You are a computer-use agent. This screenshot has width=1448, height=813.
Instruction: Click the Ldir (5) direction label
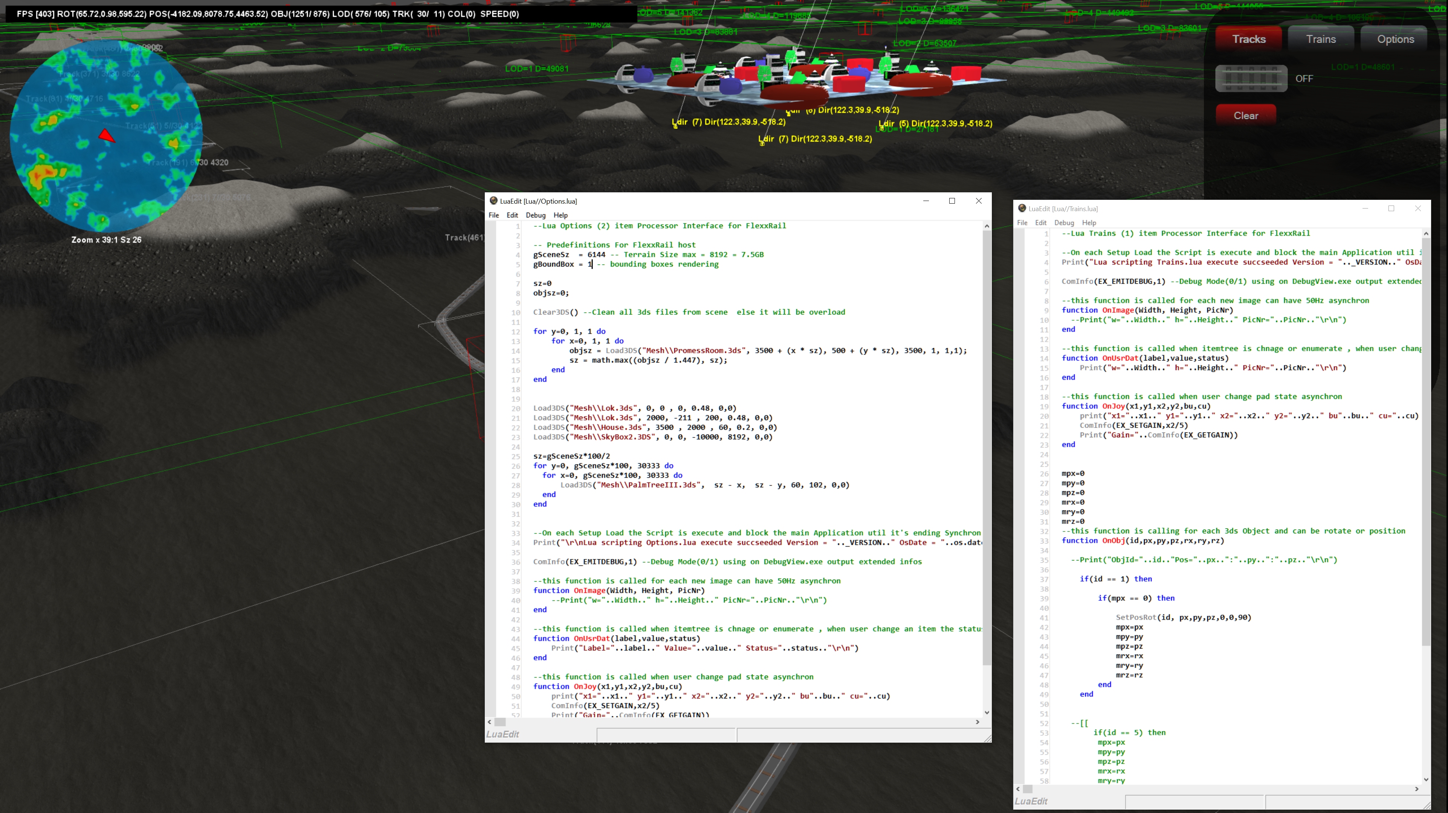coord(935,123)
